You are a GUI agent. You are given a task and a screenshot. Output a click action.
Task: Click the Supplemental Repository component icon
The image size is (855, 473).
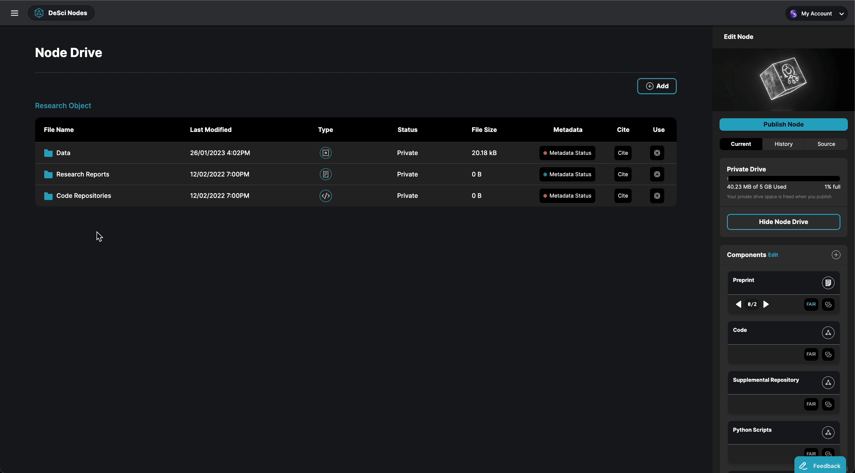pos(828,383)
